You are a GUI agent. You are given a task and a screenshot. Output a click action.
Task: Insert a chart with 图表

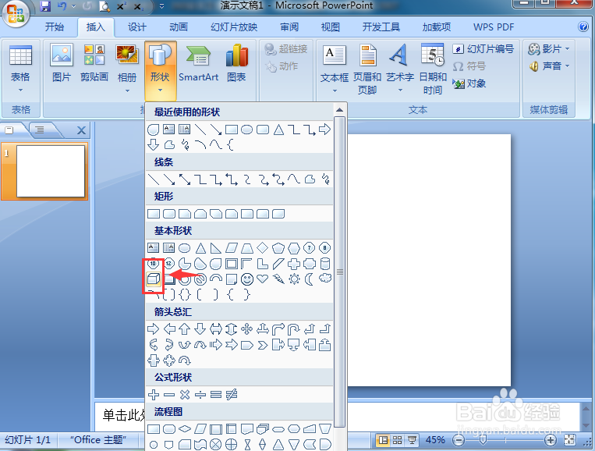click(236, 64)
